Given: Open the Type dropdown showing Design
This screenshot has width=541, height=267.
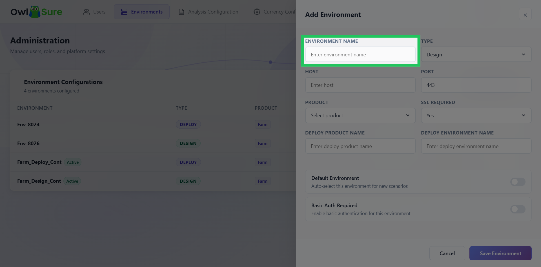Looking at the screenshot, I should tap(476, 54).
